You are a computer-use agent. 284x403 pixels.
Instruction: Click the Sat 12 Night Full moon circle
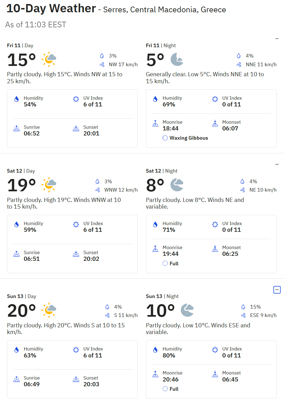(x=165, y=263)
